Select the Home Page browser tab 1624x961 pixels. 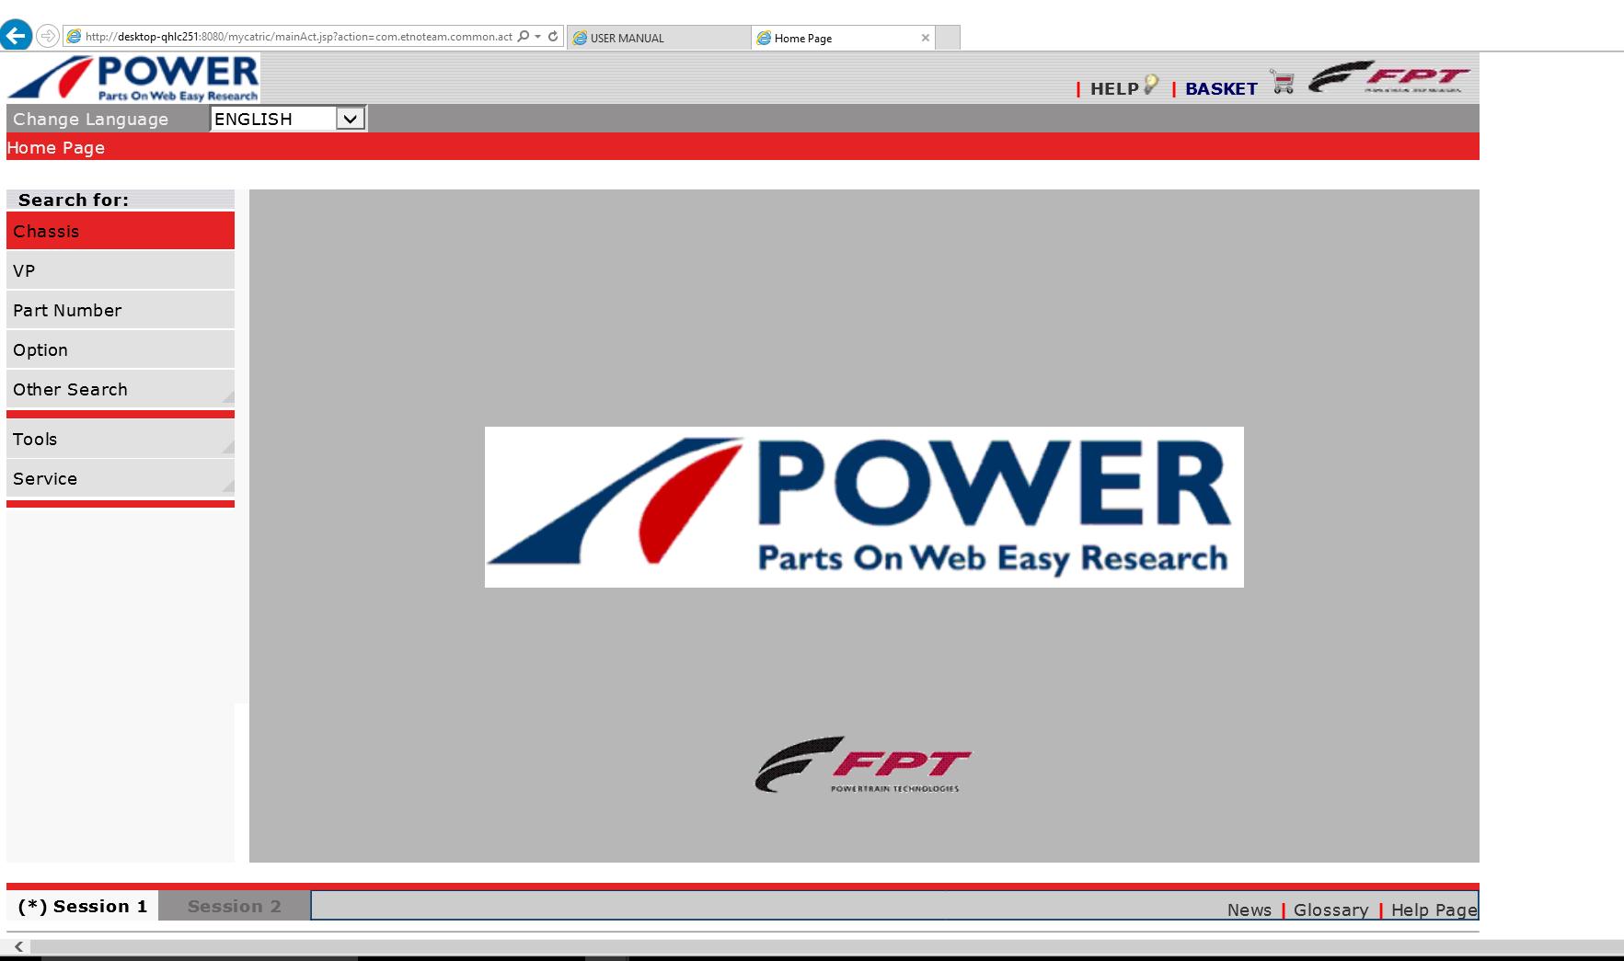pyautogui.click(x=843, y=38)
